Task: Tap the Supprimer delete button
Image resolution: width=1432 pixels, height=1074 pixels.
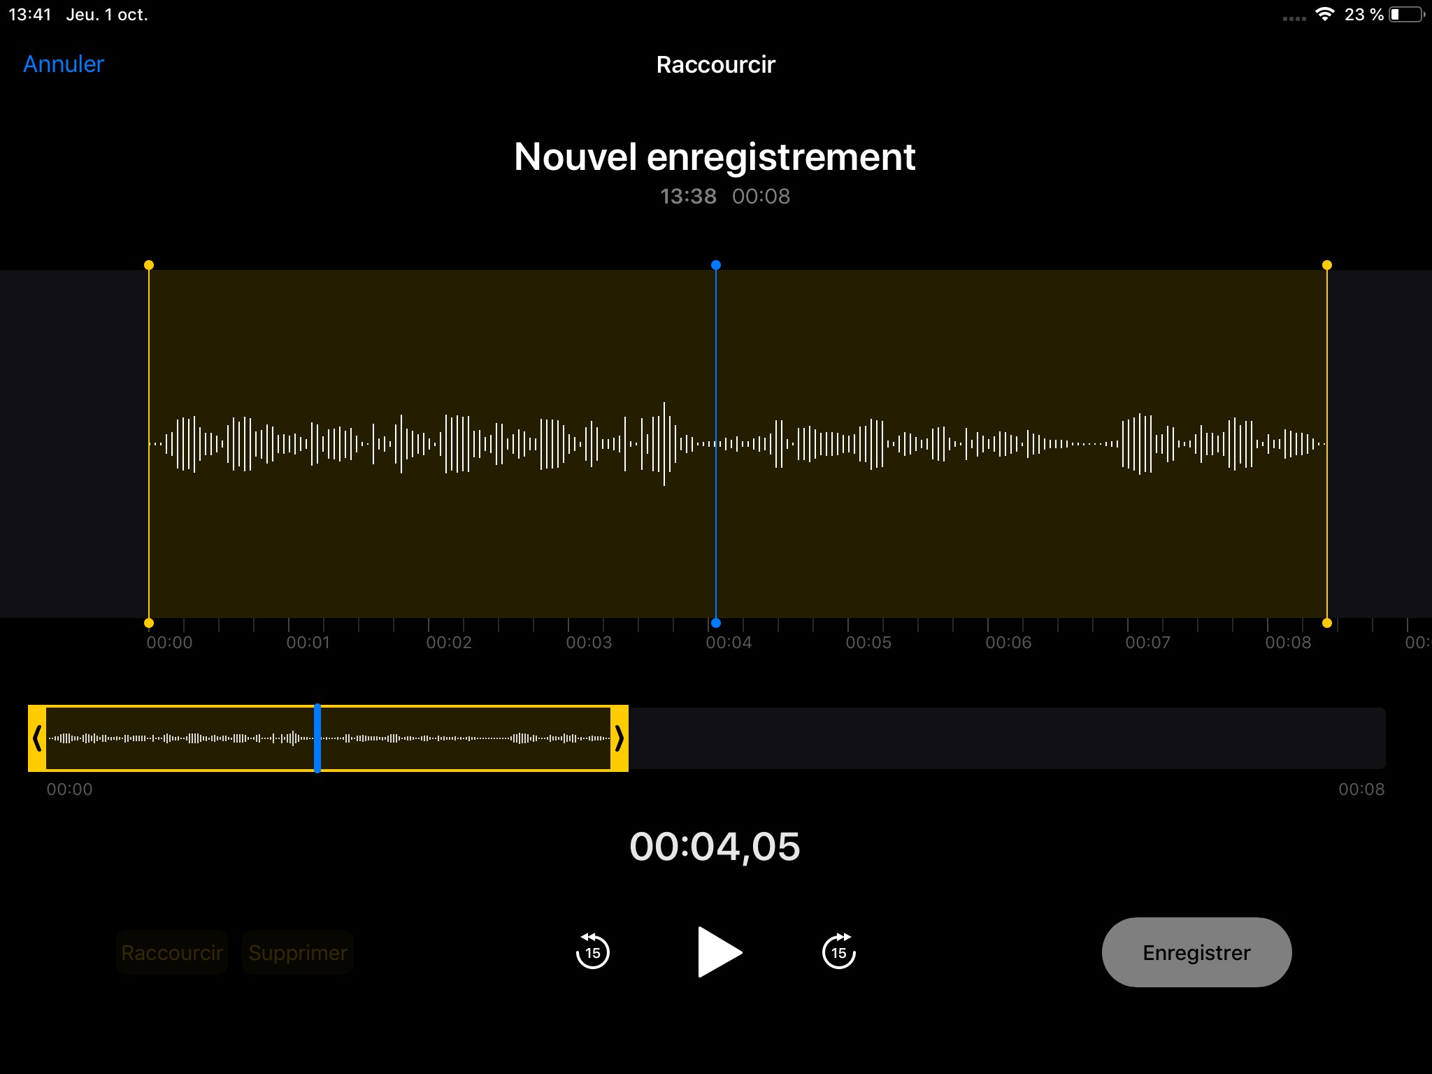Action: click(298, 952)
